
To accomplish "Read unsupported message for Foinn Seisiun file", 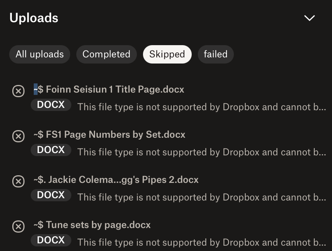I will [x=201, y=107].
